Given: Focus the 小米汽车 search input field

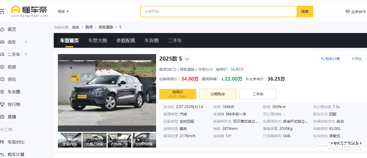Looking at the screenshot, I should pos(218,11).
